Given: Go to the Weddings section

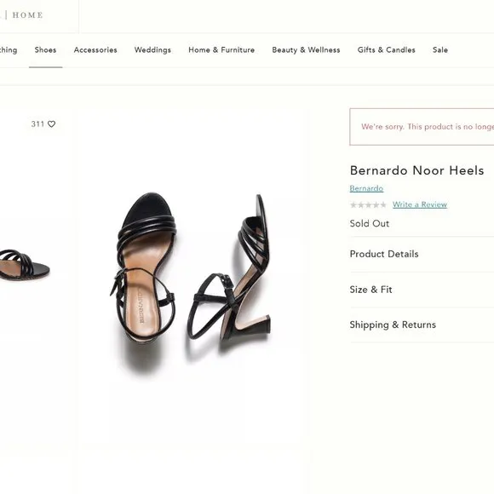Looking at the screenshot, I should click(x=152, y=49).
